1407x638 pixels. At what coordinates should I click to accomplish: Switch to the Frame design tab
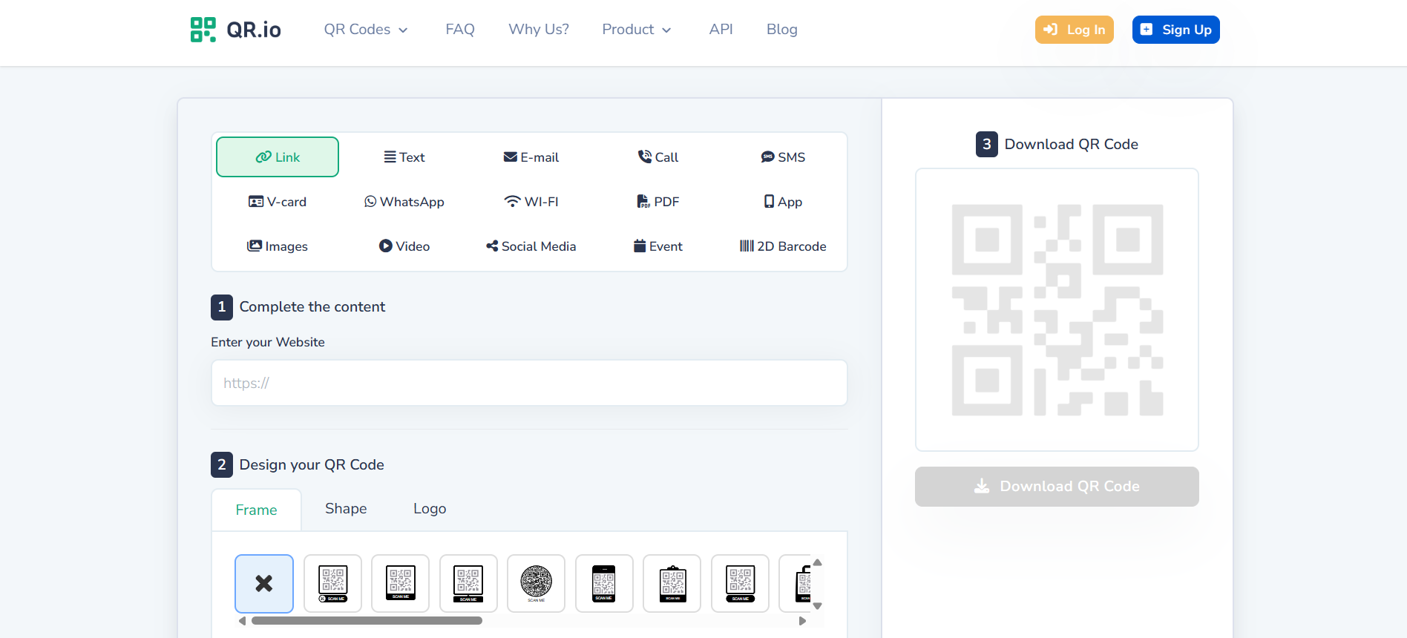[x=257, y=510]
